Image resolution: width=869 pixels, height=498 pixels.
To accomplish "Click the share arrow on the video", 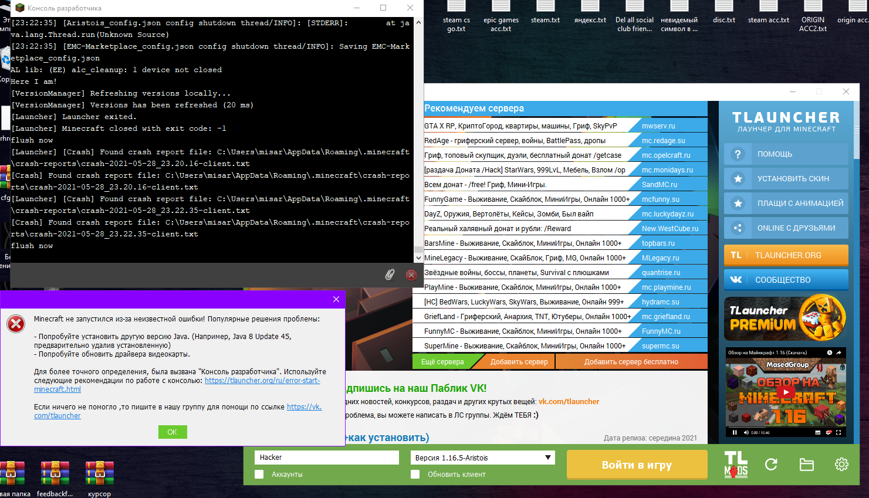I will [838, 353].
